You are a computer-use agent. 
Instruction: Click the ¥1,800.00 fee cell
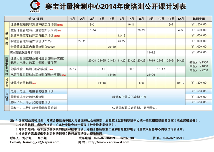point(198,83)
